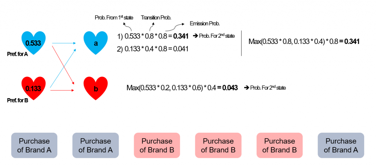Select the blue heart labeled a
This screenshot has height=166, width=376.
pyautogui.click(x=96, y=43)
